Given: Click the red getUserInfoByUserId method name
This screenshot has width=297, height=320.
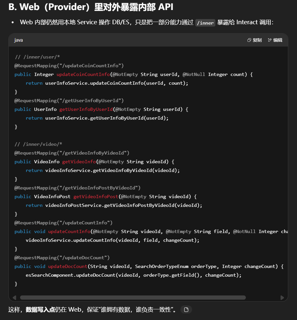Looking at the screenshot, I should [86, 109].
